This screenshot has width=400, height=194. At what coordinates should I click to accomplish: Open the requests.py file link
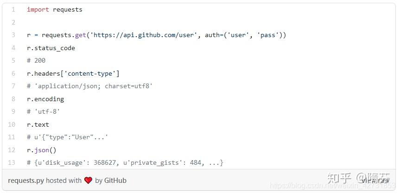(x=26, y=181)
